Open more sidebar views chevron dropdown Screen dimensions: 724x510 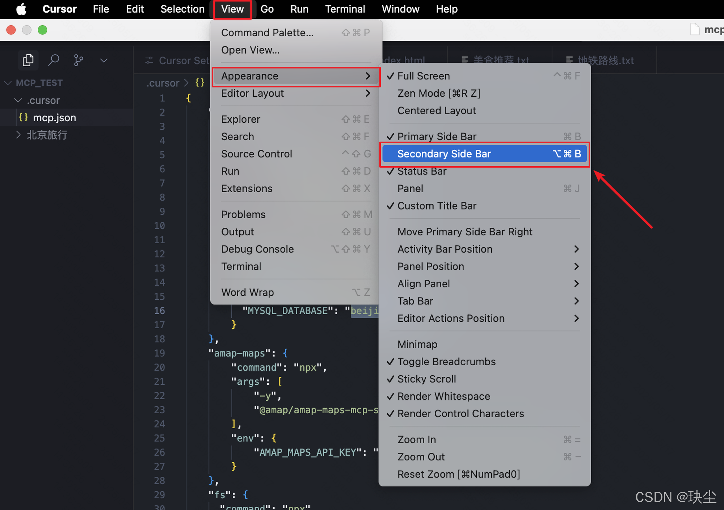[104, 60]
